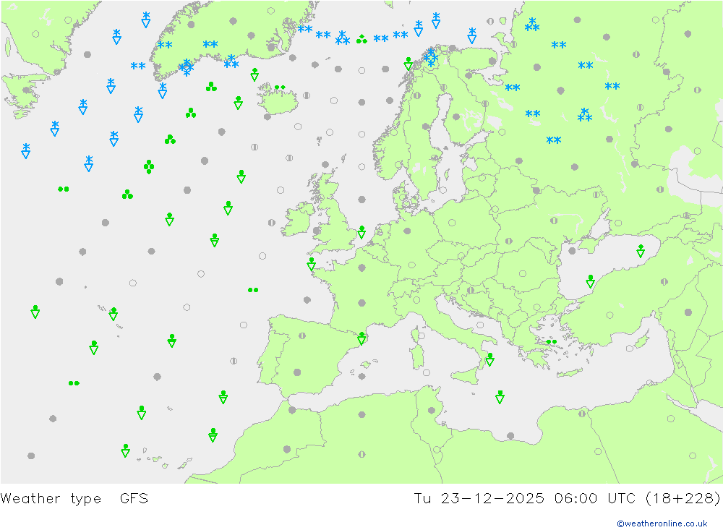
Task: Click the green drizzle dots over Iceland
Action: point(280,87)
